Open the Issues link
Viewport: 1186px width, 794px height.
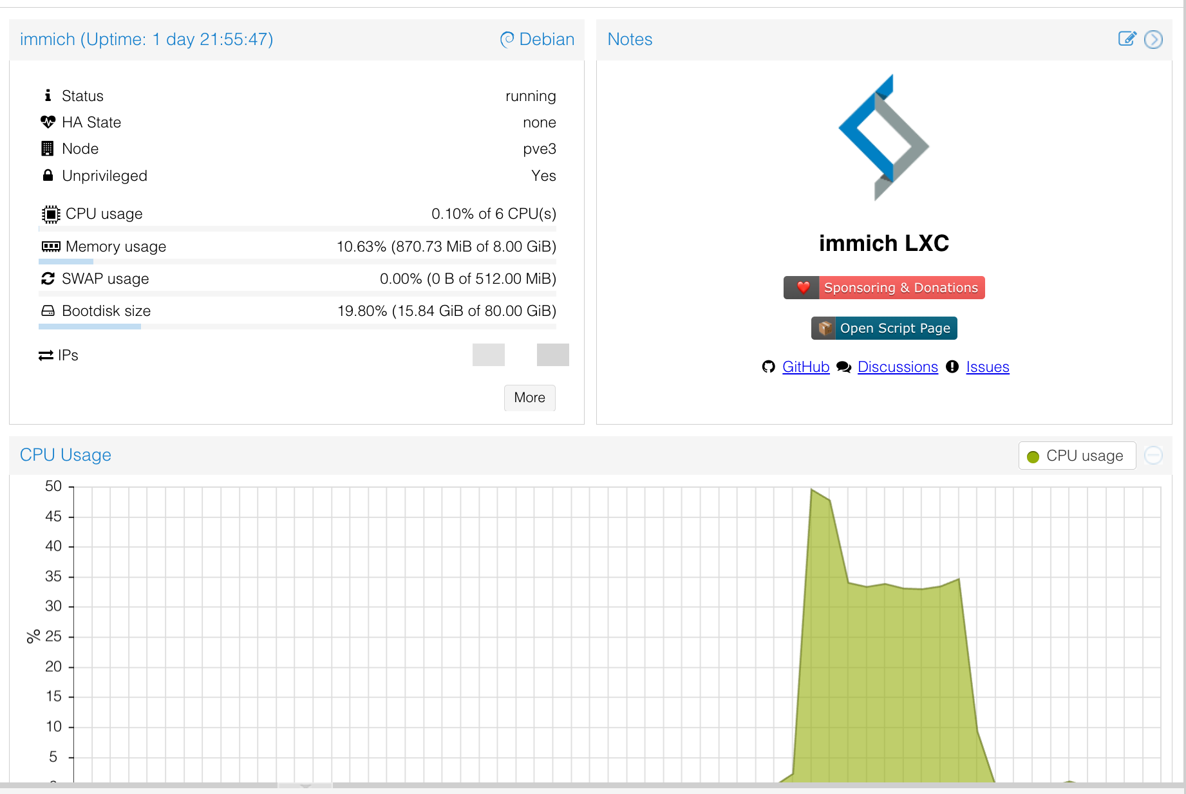(x=988, y=367)
